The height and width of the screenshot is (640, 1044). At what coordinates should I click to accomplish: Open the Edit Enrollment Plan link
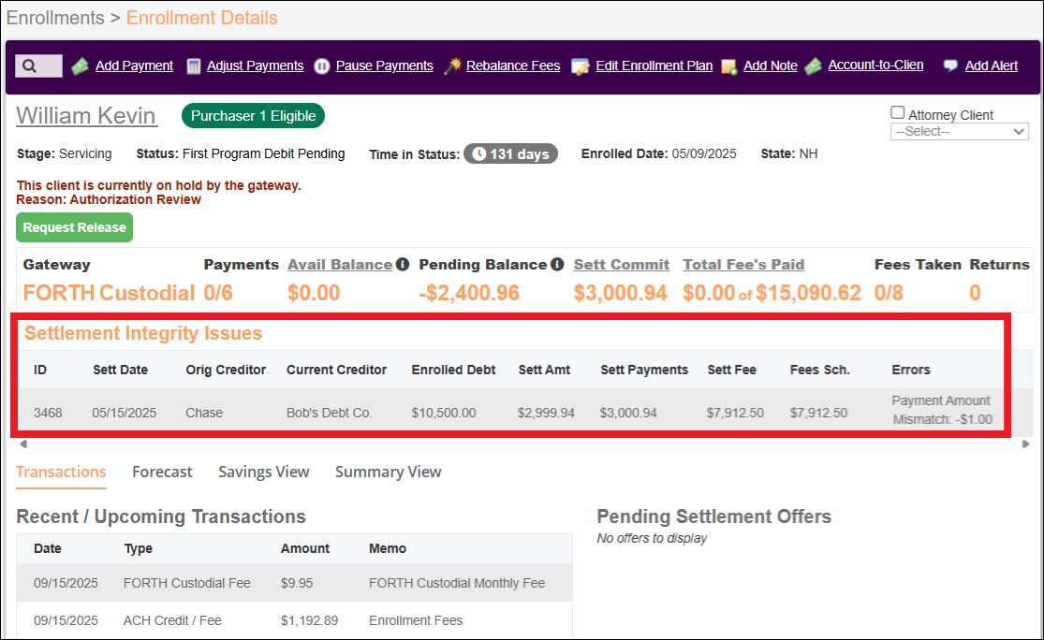(654, 65)
